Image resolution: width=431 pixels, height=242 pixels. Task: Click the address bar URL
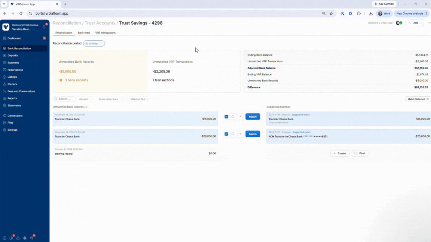[x=52, y=13]
